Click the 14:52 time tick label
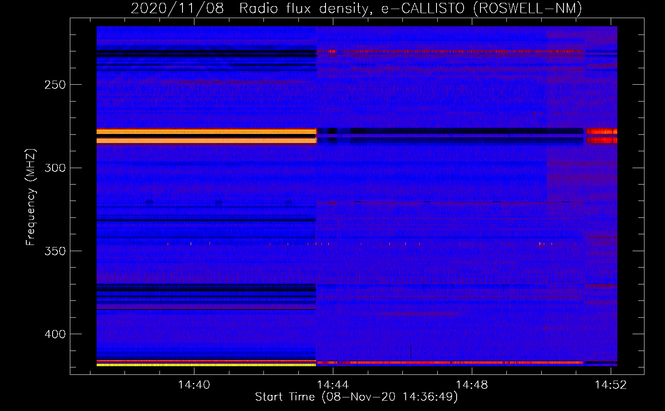The height and width of the screenshot is (411, 665). (x=611, y=385)
